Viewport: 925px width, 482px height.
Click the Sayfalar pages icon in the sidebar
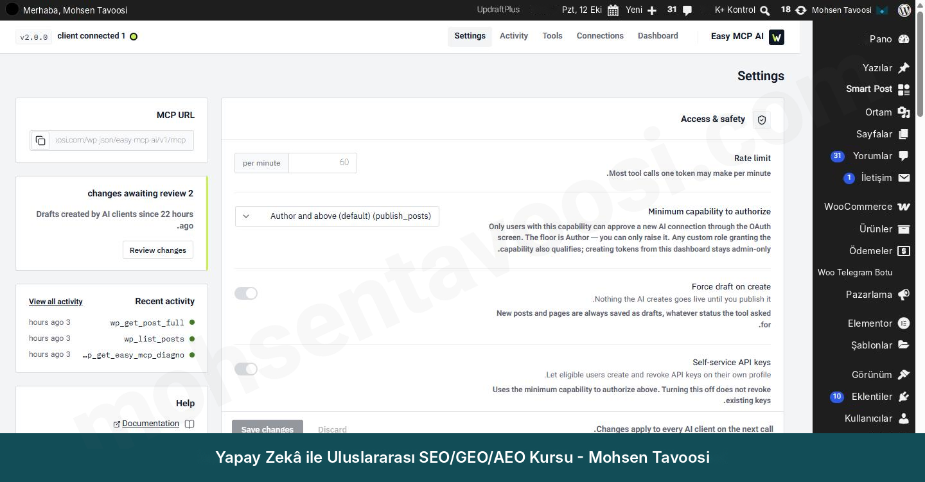click(904, 134)
